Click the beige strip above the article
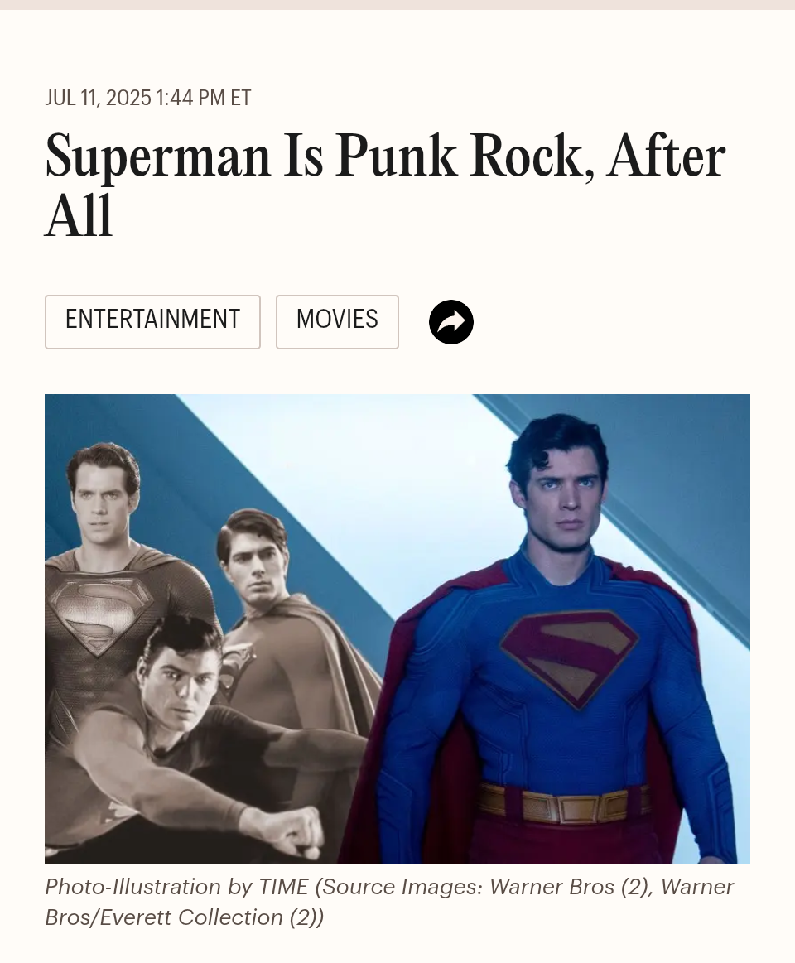 [397, 4]
